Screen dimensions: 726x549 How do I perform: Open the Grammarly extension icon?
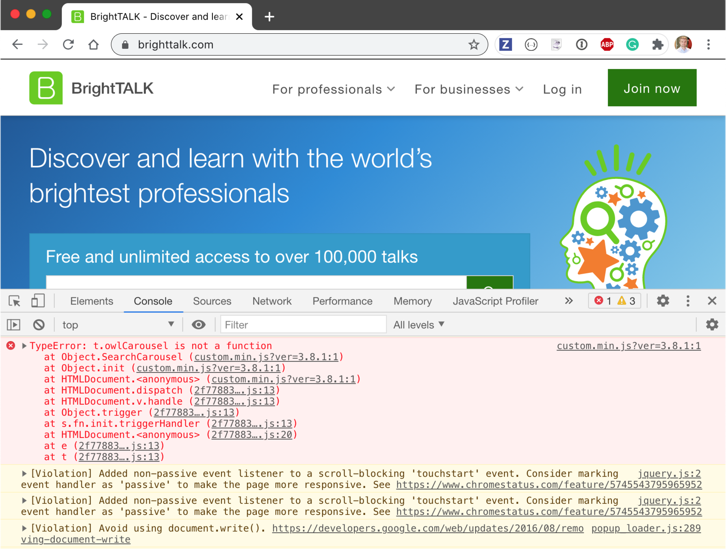(632, 44)
